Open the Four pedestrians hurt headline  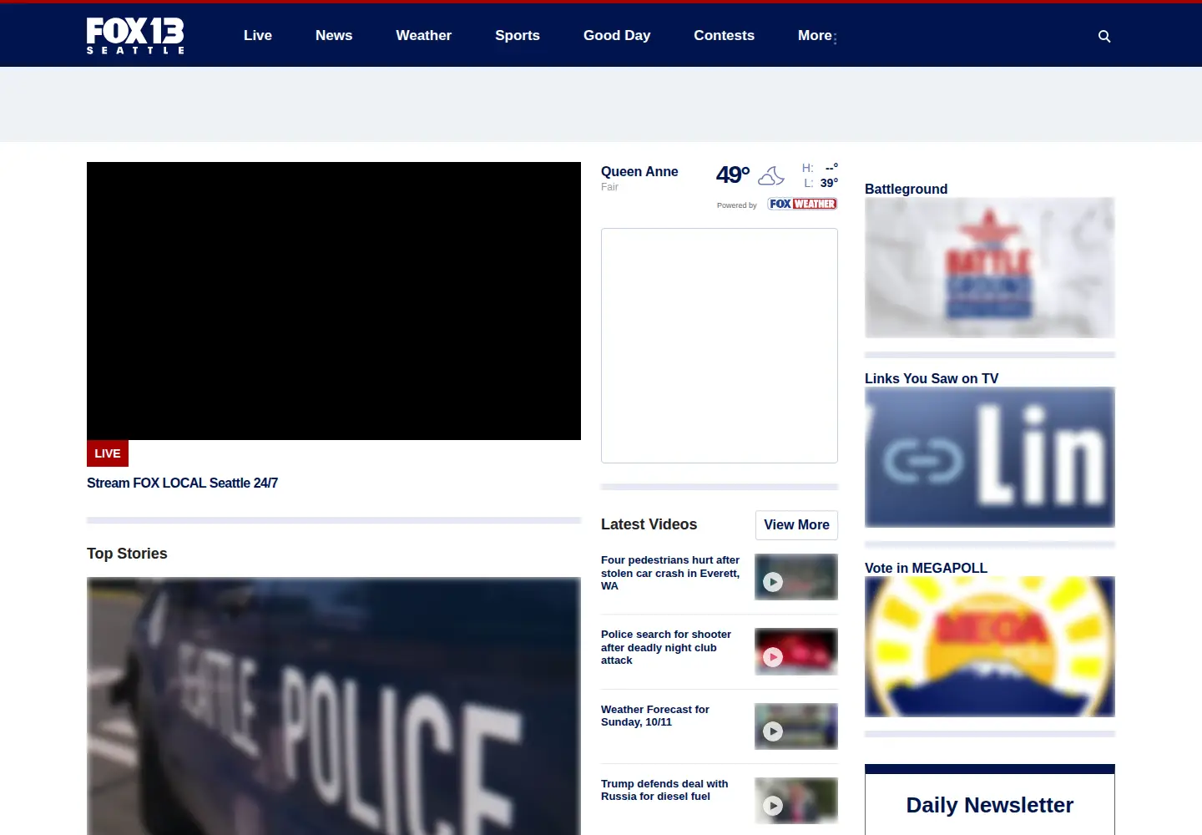pyautogui.click(x=670, y=573)
